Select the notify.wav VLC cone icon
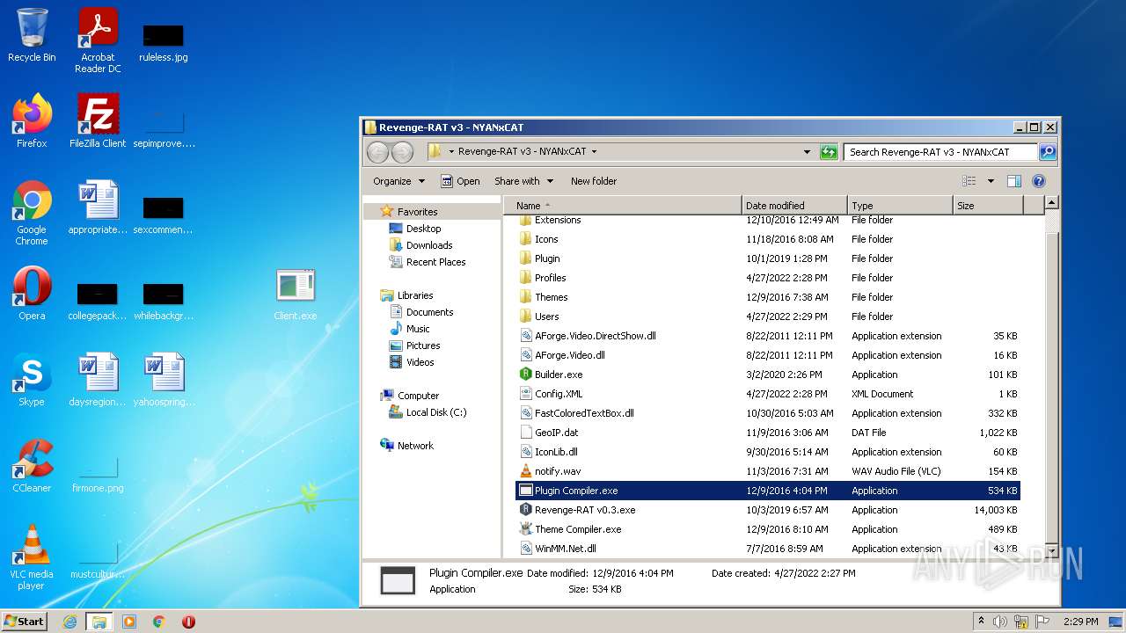The width and height of the screenshot is (1126, 633). click(526, 471)
